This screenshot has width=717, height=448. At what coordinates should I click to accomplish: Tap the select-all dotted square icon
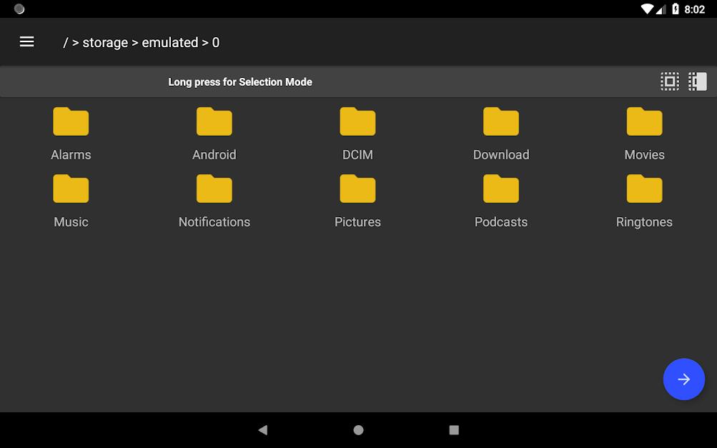click(669, 82)
